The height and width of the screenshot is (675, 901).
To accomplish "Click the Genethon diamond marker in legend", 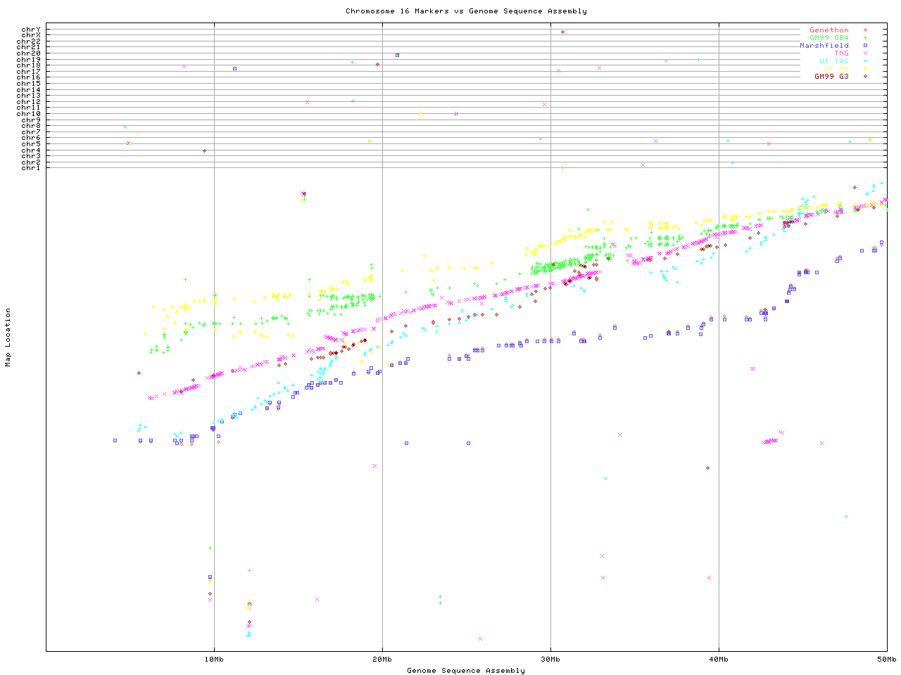I will coord(865,30).
